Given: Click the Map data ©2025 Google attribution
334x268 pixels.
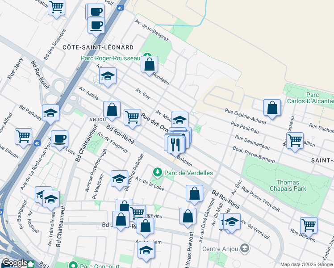Looking at the screenshot, I should tap(306, 264).
